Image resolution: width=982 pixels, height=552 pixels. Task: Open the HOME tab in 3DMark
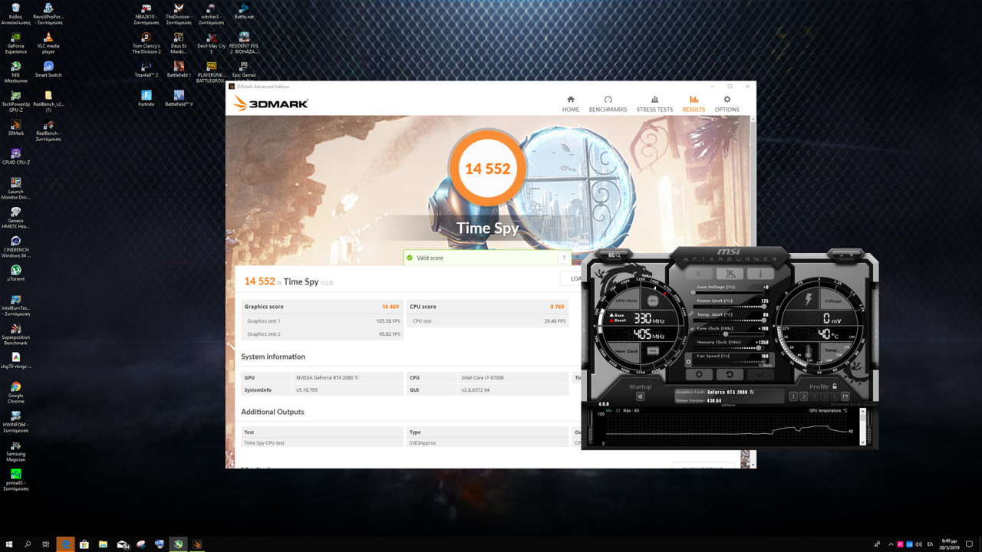[570, 104]
